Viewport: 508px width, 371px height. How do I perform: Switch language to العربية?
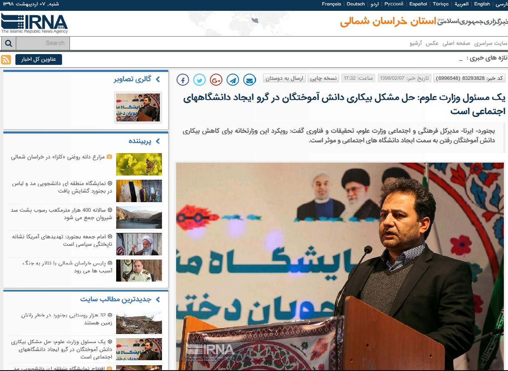click(x=461, y=4)
